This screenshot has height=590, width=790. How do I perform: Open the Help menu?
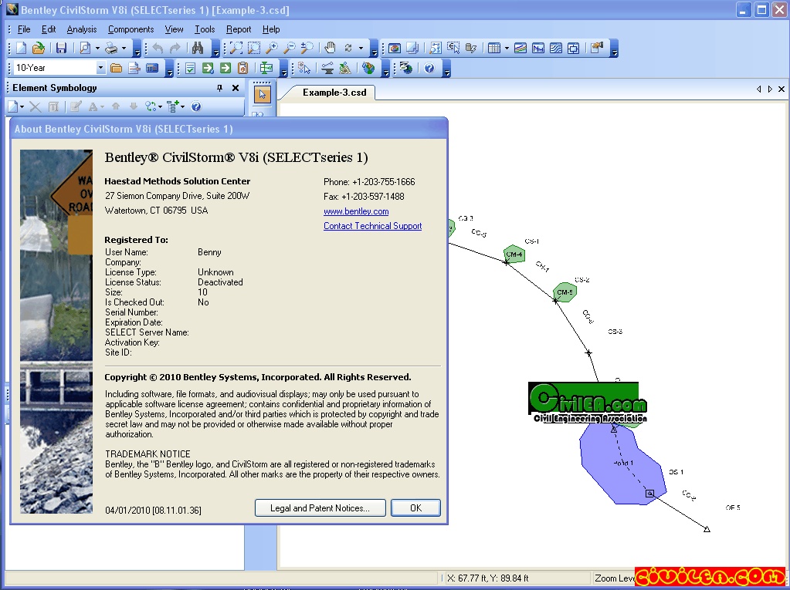[x=271, y=29]
